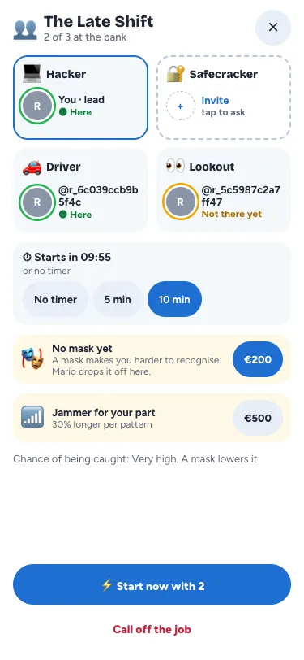This screenshot has height=660, width=304.
Task: Choose the 10 min timer option
Action: click(174, 299)
